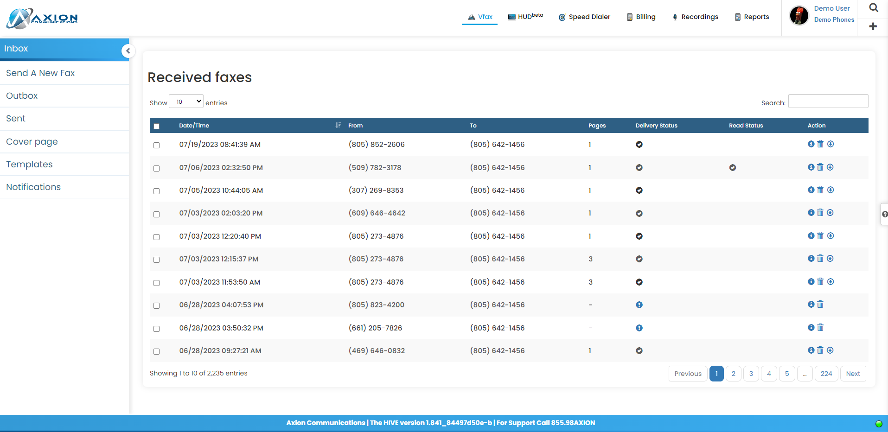The height and width of the screenshot is (432, 888).
Task: Click the Next pagination button
Action: pyautogui.click(x=852, y=374)
